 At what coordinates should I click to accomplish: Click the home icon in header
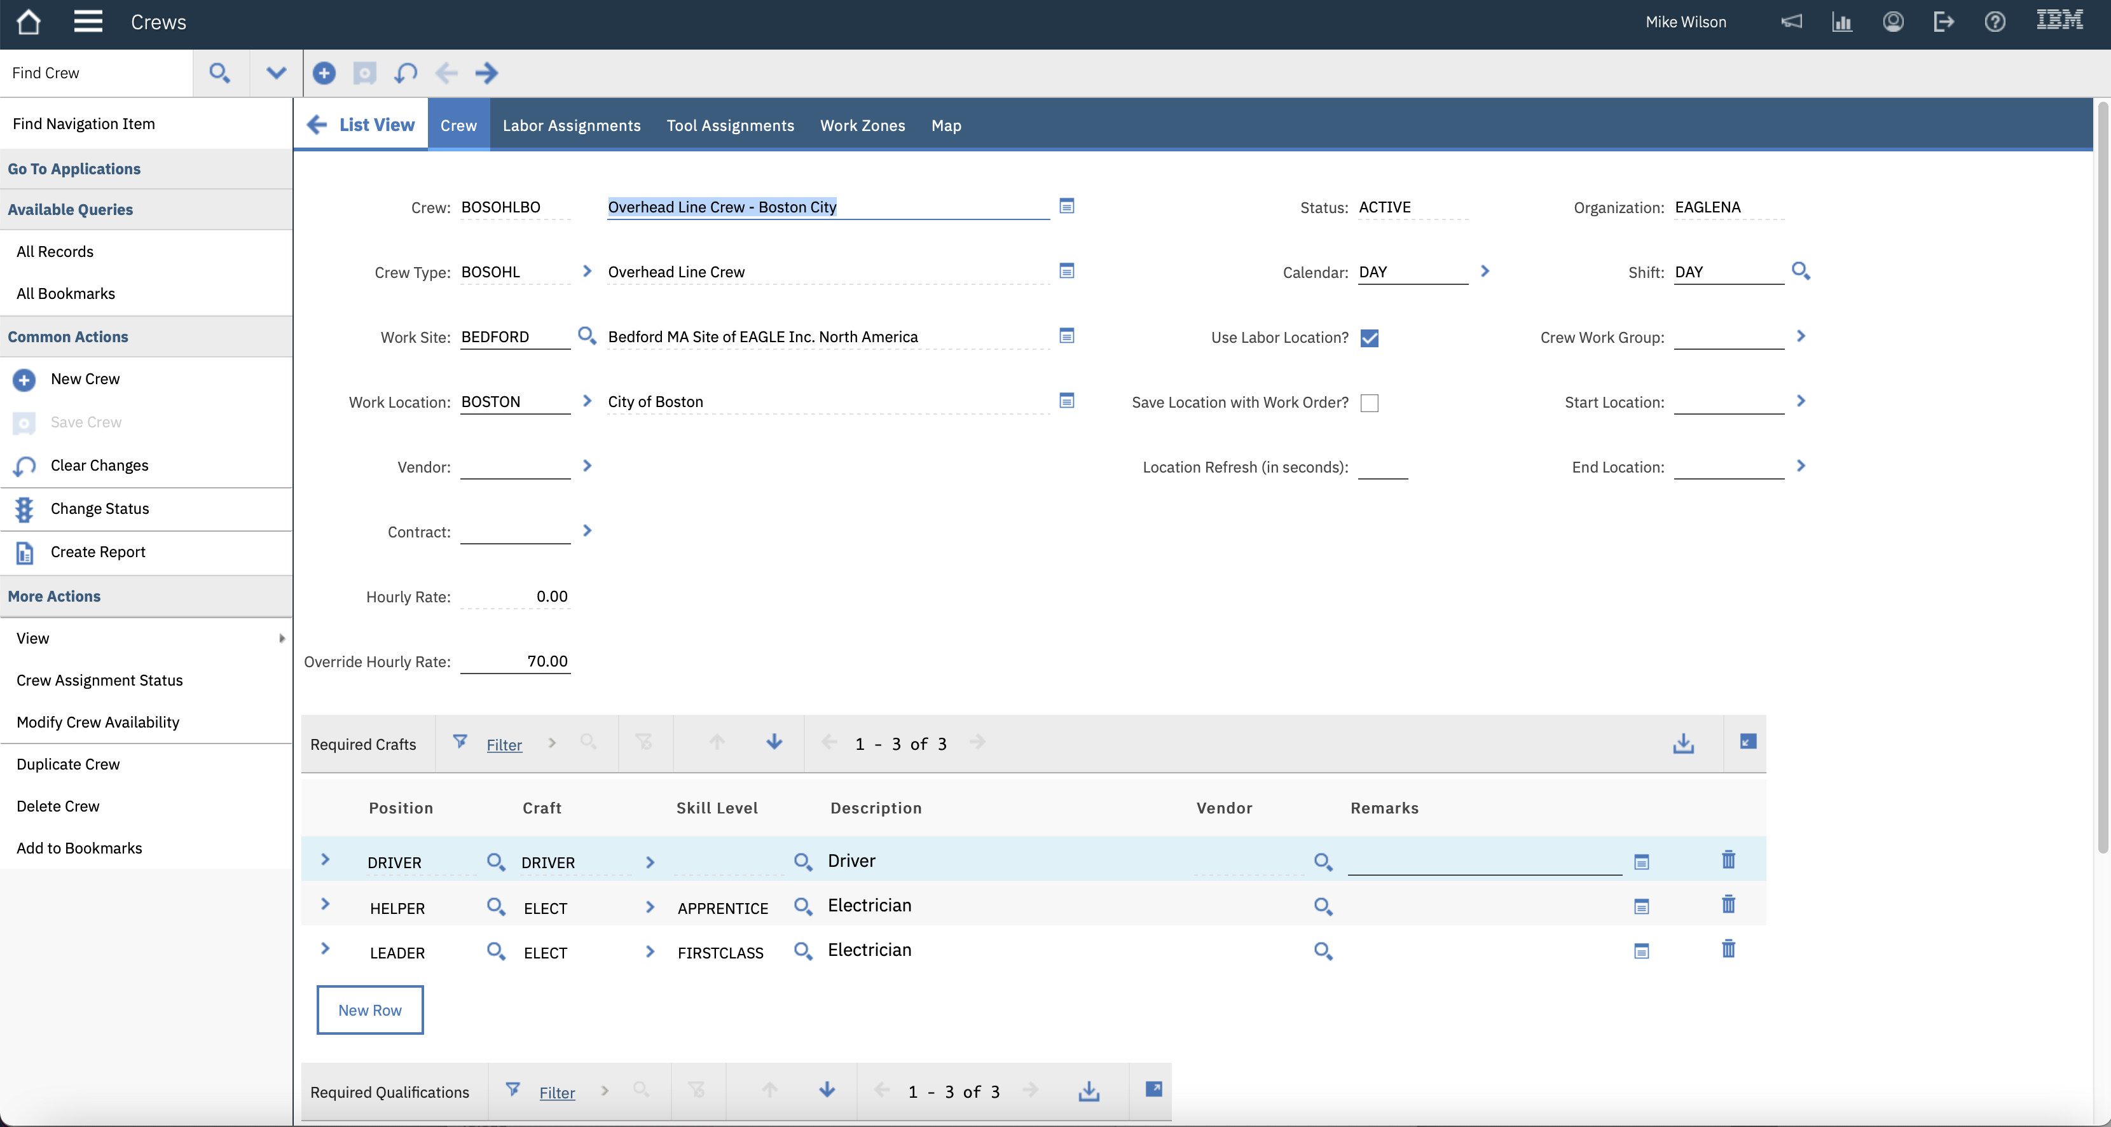click(29, 22)
